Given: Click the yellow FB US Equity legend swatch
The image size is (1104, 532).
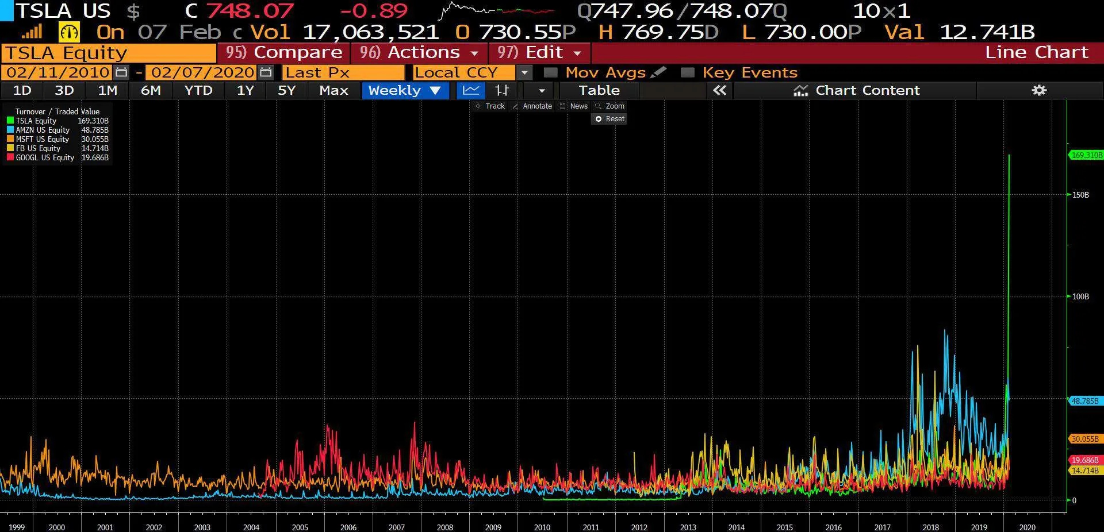Looking at the screenshot, I should pyautogui.click(x=10, y=148).
